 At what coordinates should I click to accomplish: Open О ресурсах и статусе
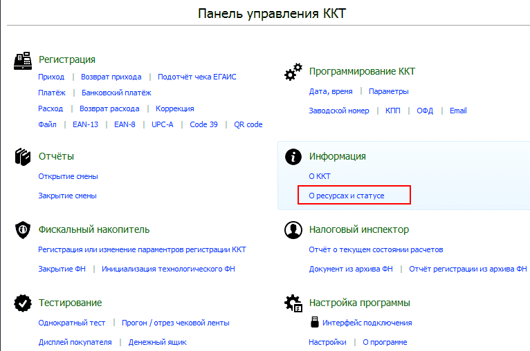point(347,196)
